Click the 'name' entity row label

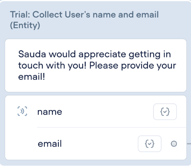pos(50,112)
